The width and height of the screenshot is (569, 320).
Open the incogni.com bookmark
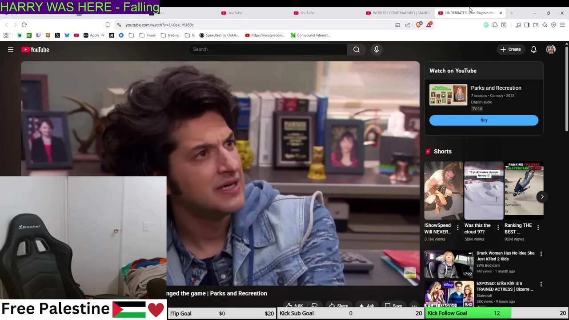coord(265,35)
